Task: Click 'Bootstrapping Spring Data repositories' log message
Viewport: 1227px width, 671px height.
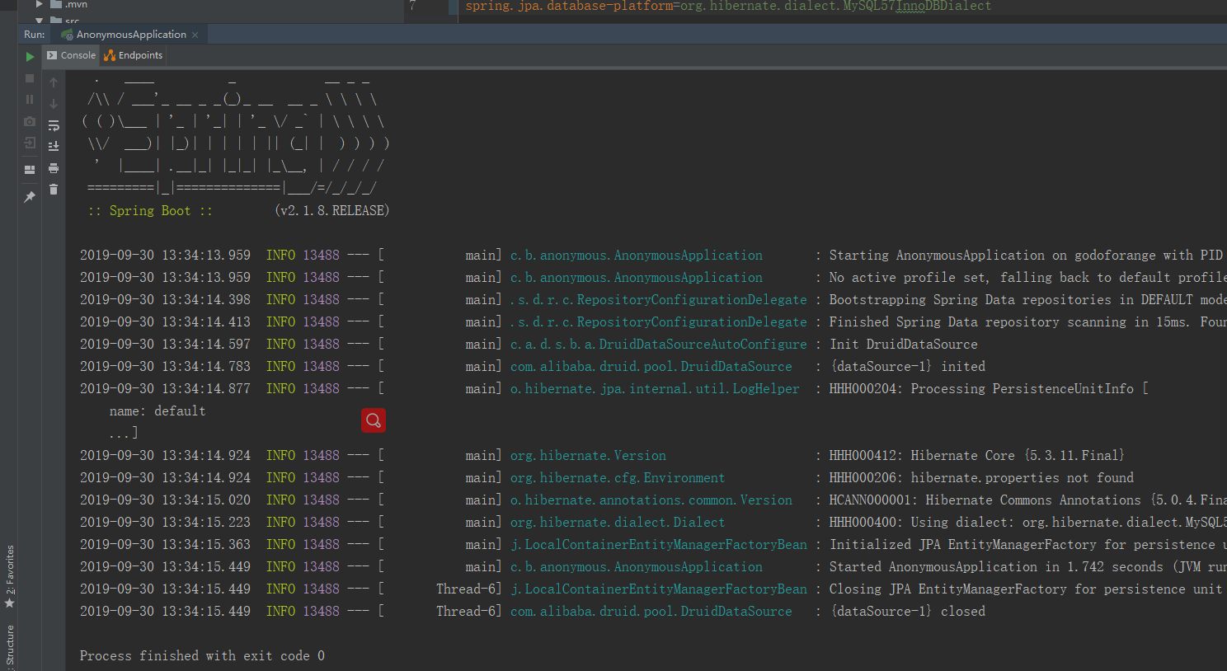Action: point(1027,300)
